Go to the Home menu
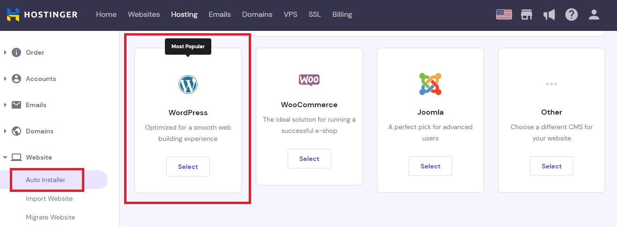The height and width of the screenshot is (227, 617). tap(106, 15)
